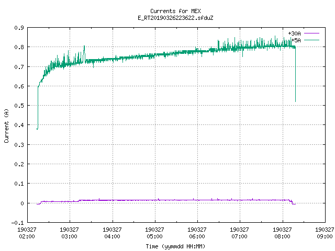The height and width of the screenshot is (251, 335).
Task: Click the y-axis value 0.6
Action: pyautogui.click(x=19, y=86)
